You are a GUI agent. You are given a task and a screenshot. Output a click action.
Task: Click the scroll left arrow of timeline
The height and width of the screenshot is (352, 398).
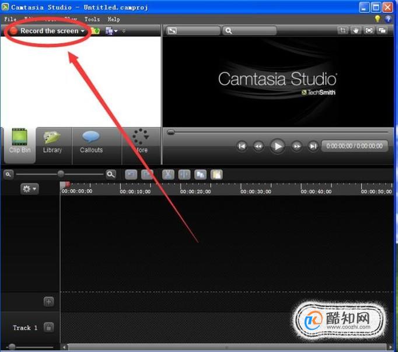coord(64,347)
